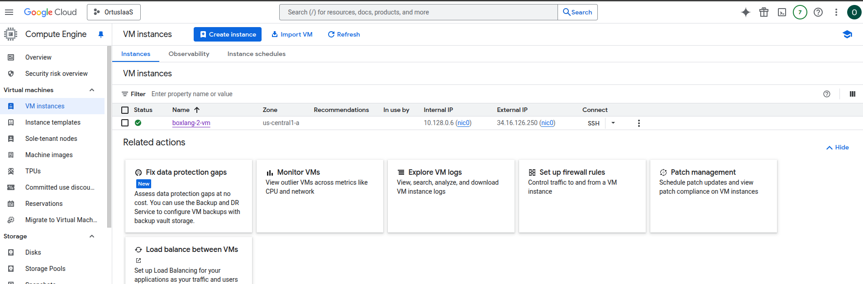The image size is (863, 284).
Task: Activate Cloud Shell terminal icon
Action: tap(782, 12)
